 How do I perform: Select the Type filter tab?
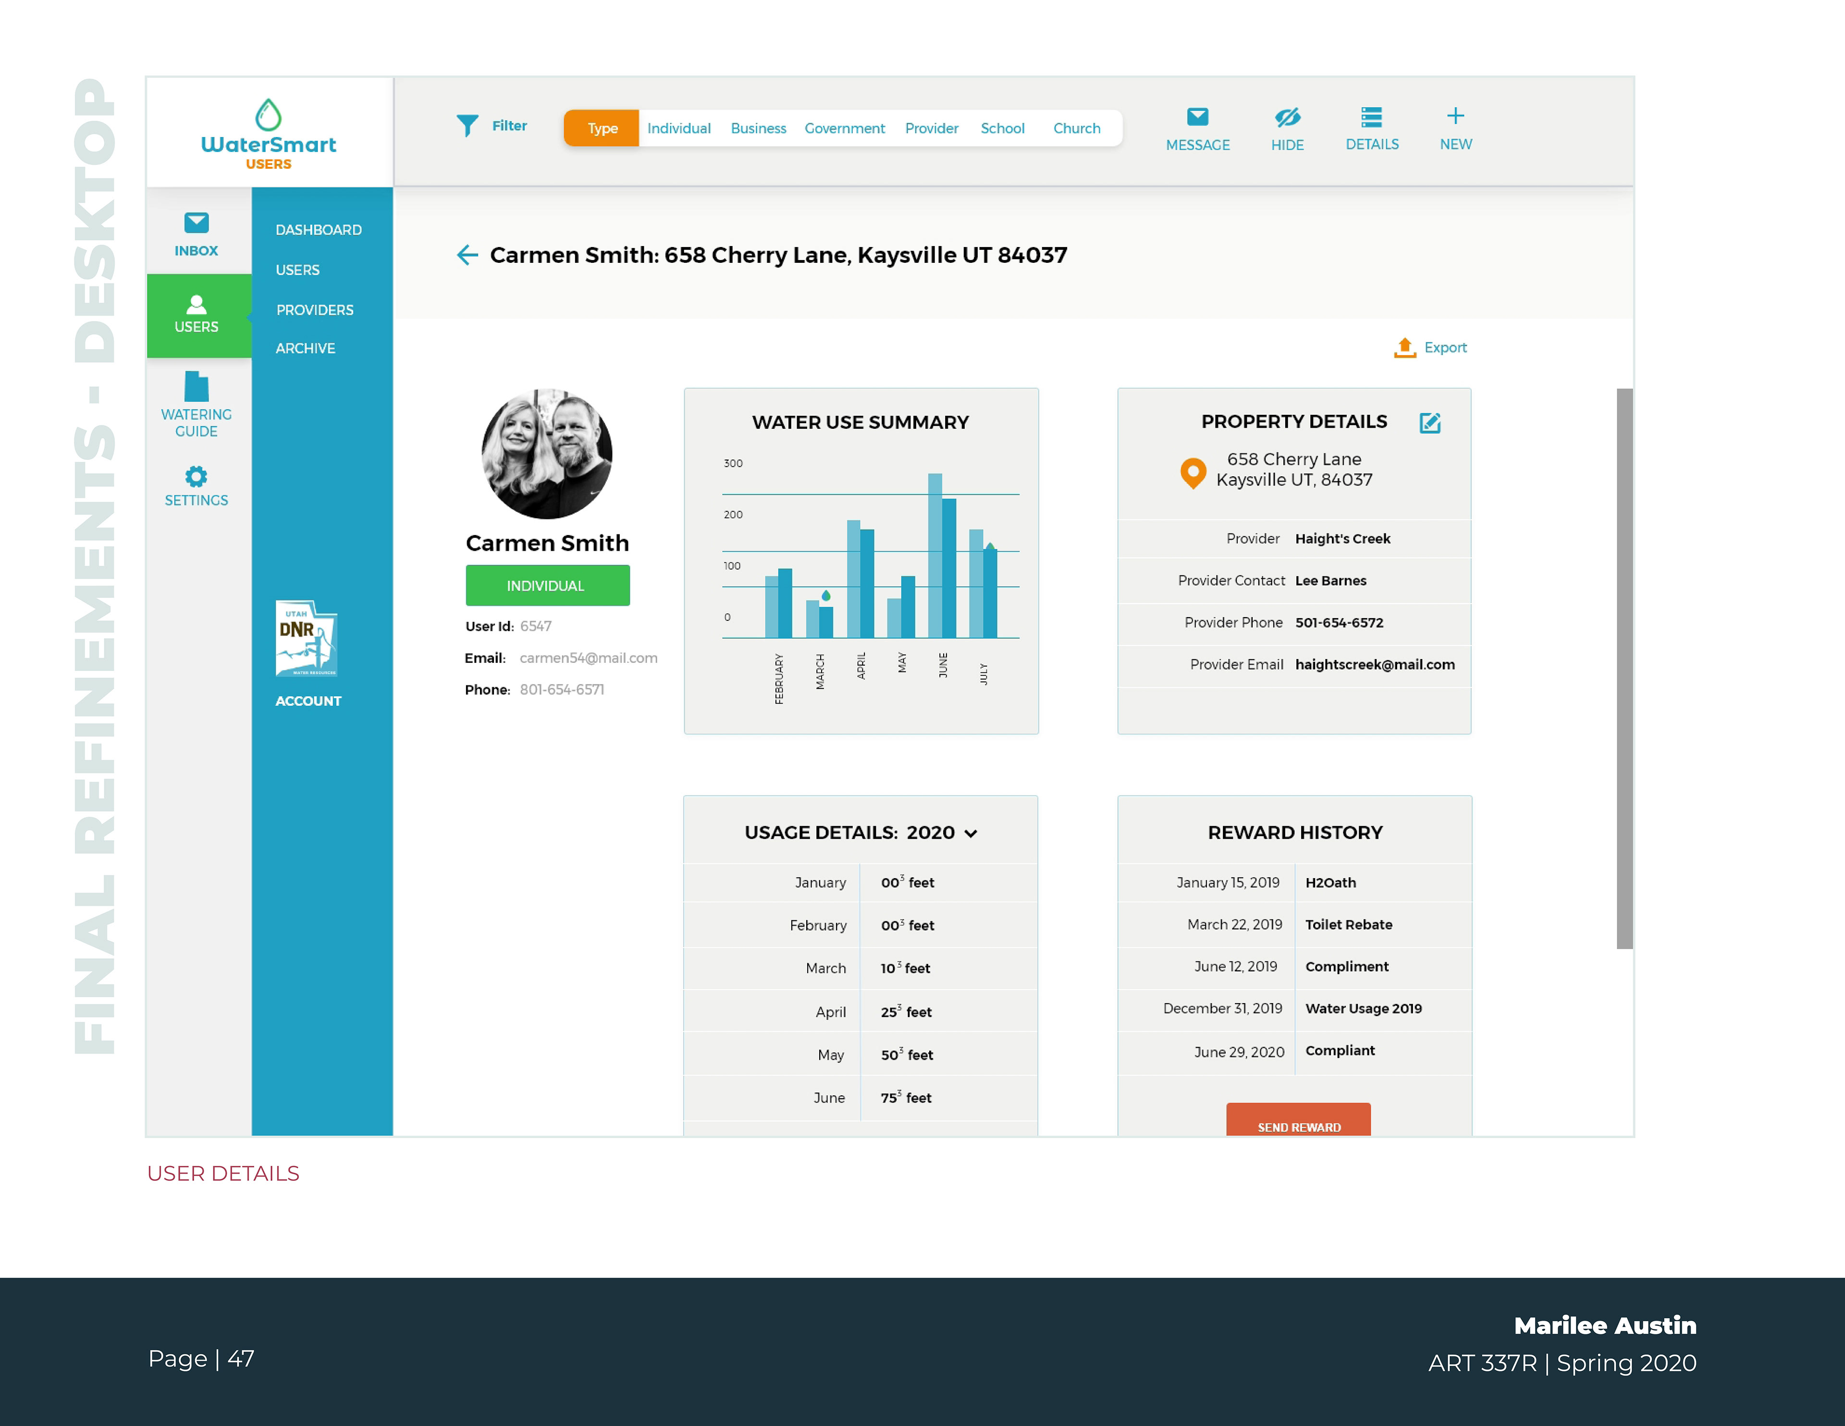(602, 128)
